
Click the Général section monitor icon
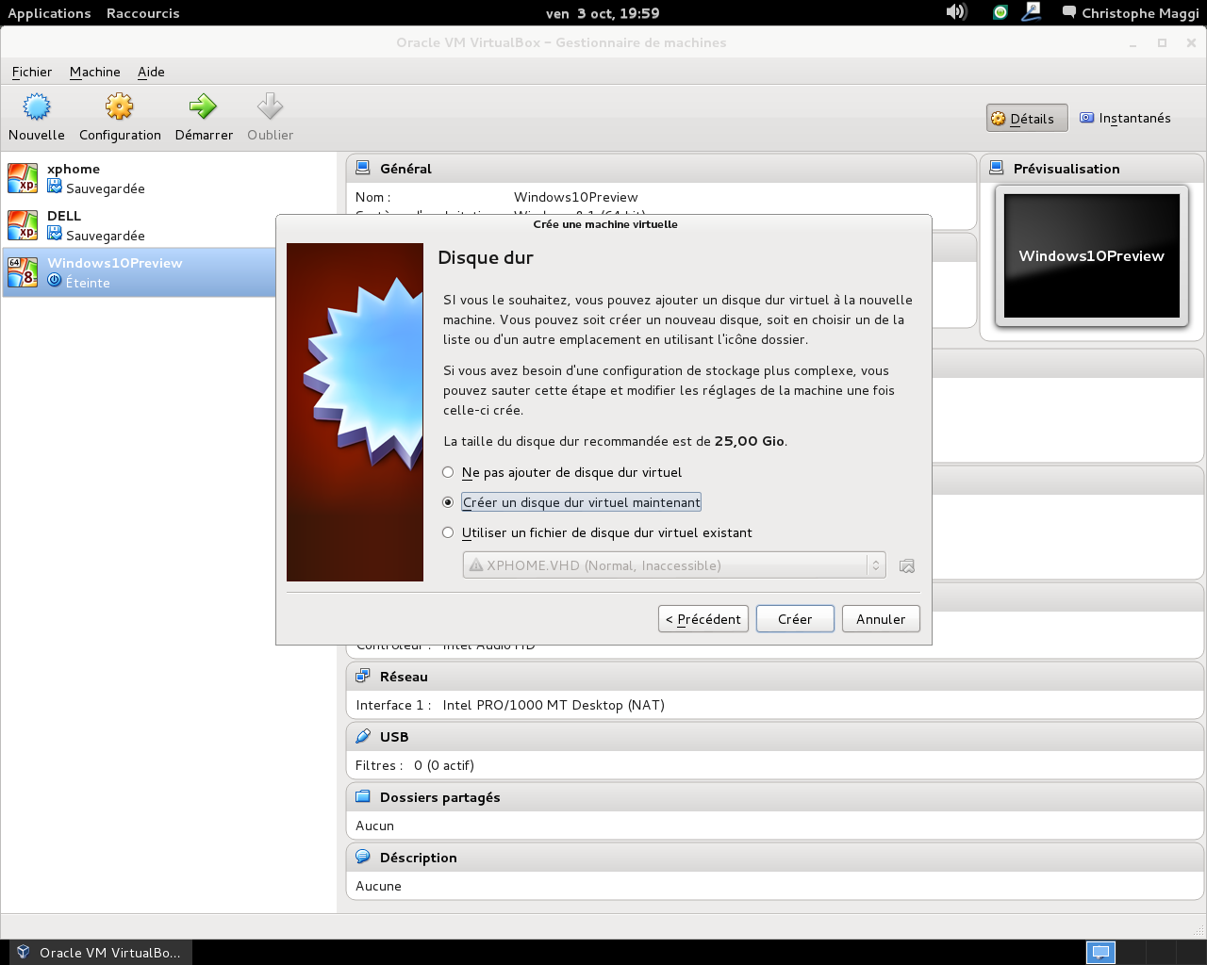[363, 168]
